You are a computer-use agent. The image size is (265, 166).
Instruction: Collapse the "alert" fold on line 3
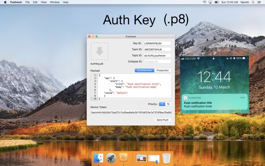click(x=97, y=81)
